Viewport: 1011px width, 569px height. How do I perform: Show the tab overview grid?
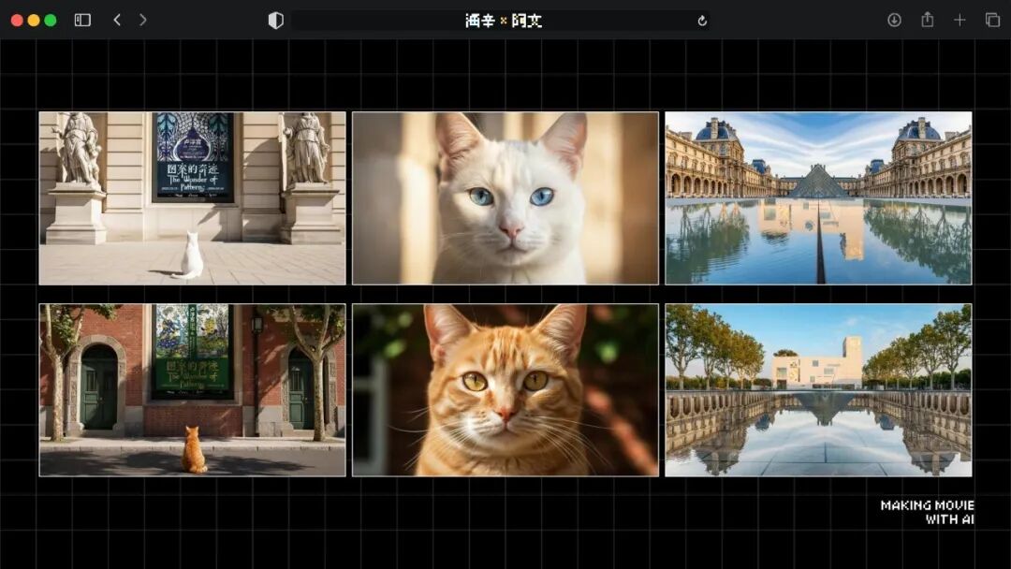990,19
